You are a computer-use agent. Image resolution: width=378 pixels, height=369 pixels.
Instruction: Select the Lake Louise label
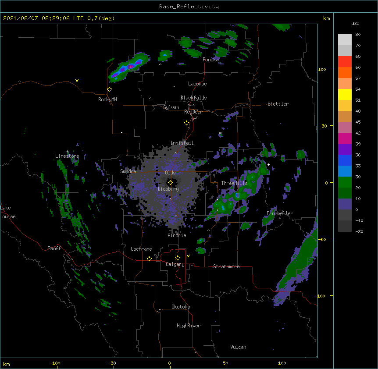[8, 212]
